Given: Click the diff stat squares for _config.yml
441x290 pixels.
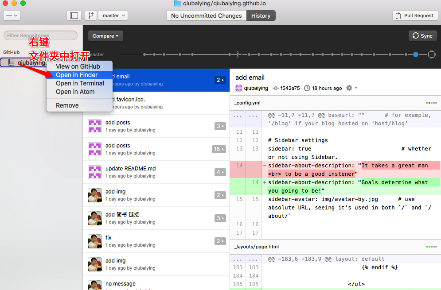Looking at the screenshot, I should (x=431, y=103).
